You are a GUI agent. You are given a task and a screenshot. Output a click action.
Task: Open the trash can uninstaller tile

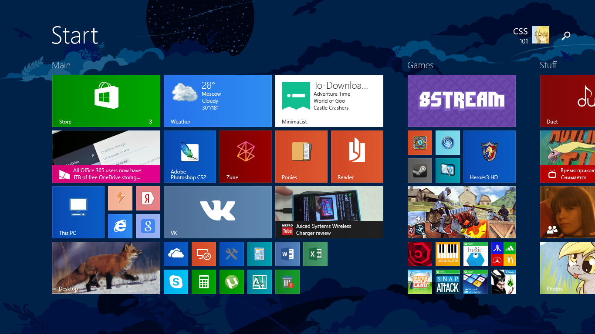tap(287, 282)
